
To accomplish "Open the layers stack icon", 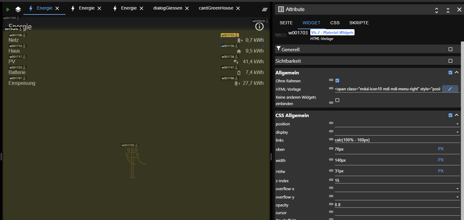I will pyautogui.click(x=18, y=10).
